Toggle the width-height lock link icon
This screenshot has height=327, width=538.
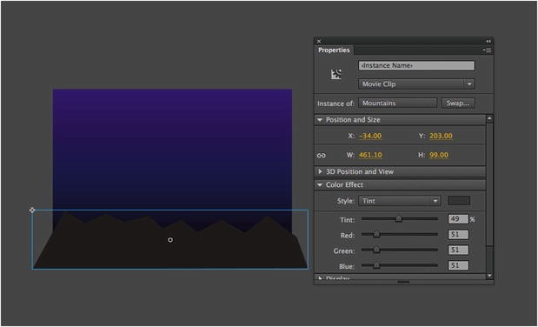tap(322, 156)
